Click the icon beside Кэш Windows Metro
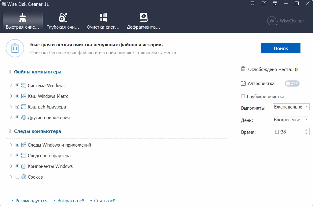The image size is (313, 206). 24,96
